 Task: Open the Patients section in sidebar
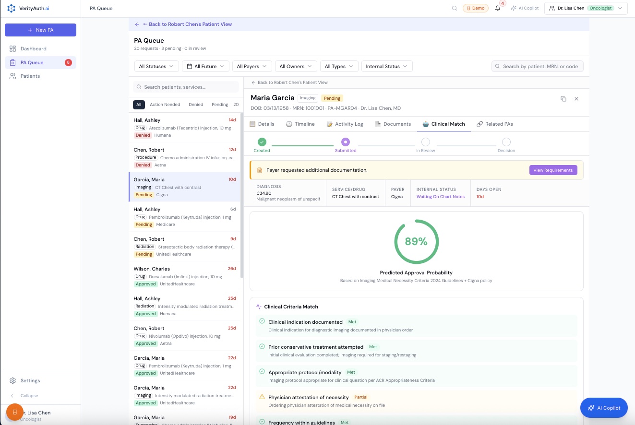(x=30, y=76)
